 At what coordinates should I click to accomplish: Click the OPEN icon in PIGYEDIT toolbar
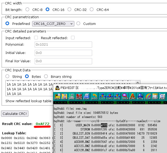point(57,97)
